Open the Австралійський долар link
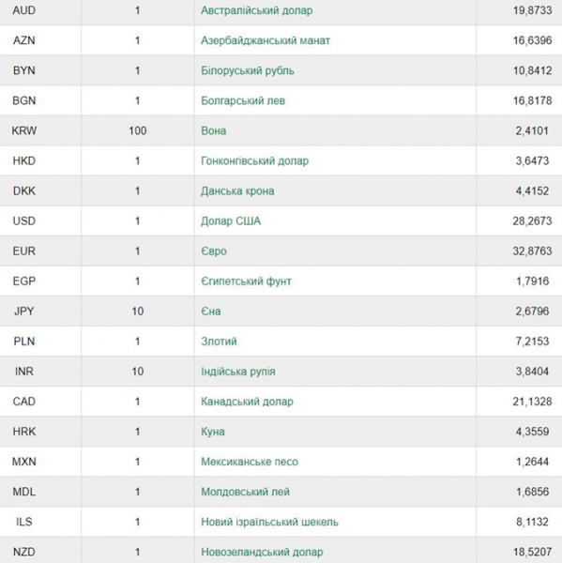562x563 pixels. (x=256, y=10)
